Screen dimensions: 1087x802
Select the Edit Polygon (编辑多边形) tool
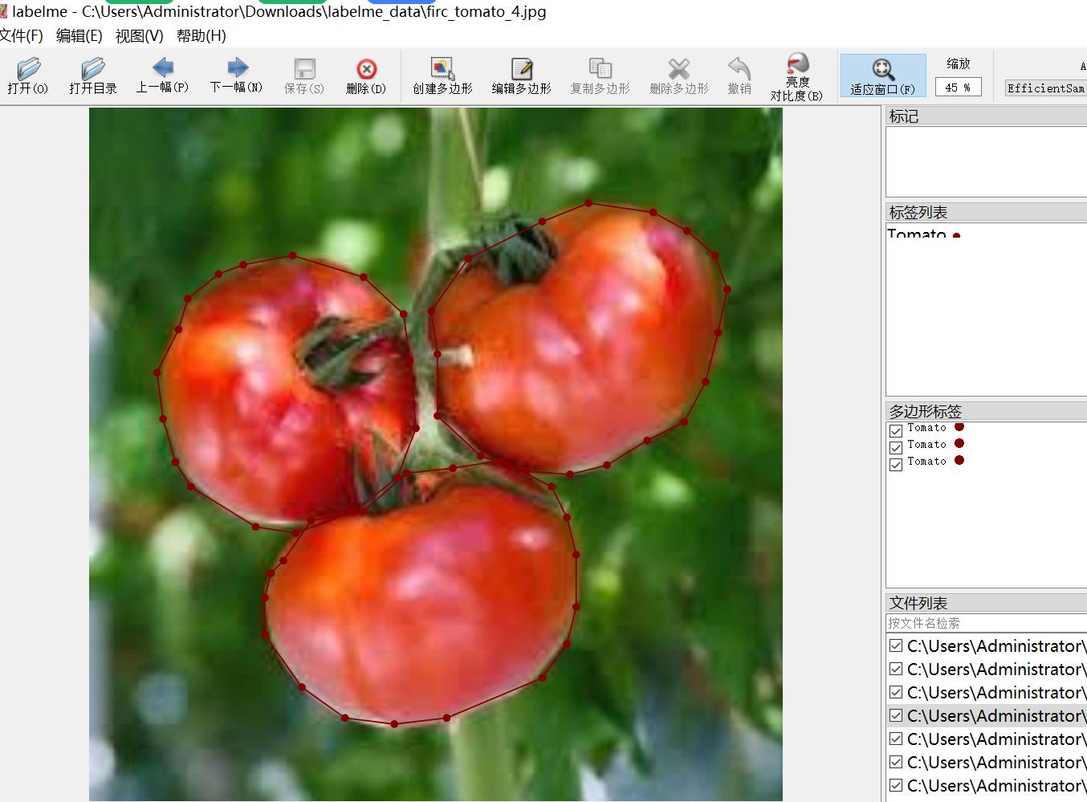coord(521,76)
